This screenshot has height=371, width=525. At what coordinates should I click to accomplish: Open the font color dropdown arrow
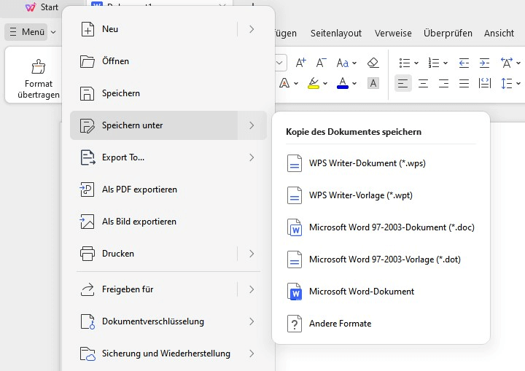tap(354, 83)
